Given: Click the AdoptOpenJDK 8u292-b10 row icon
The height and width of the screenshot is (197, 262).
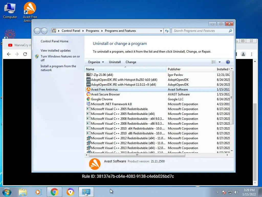Looking at the screenshot, I should click(88, 80).
